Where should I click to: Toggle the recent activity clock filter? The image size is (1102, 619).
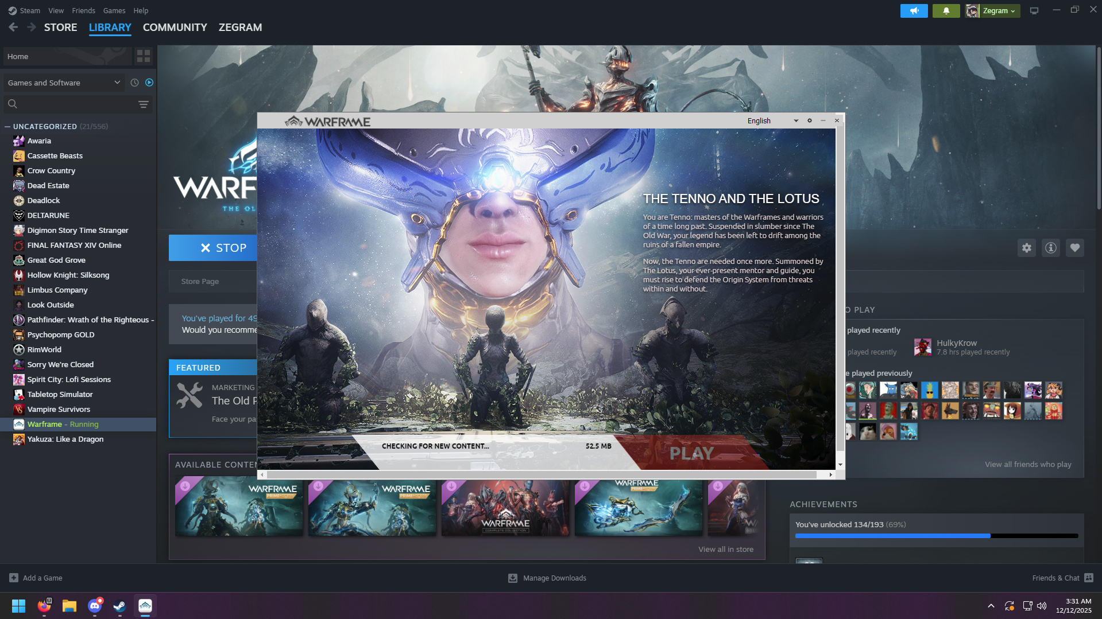point(134,83)
